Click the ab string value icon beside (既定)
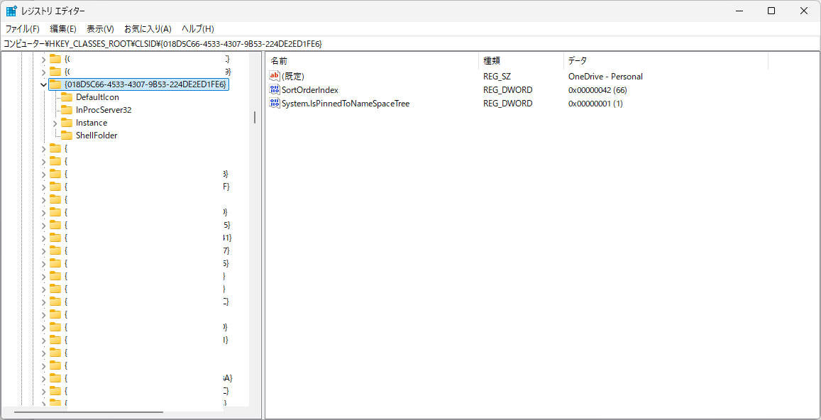Screen dimensions: 821x420 pyautogui.click(x=275, y=76)
